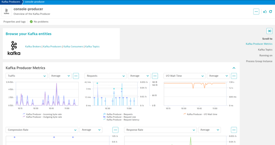Screen dimensions: 275x145
Task: Open Traffic chart more options menu
Action: tap(76, 76)
